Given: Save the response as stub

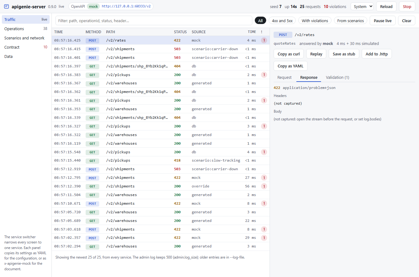Looking at the screenshot, I should tap(344, 54).
